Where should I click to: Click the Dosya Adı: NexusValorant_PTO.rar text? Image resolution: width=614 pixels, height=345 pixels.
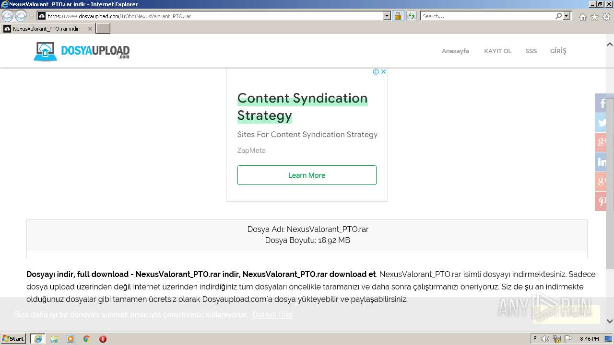pyautogui.click(x=308, y=229)
